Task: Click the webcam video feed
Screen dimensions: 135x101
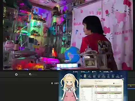Action: (68, 35)
